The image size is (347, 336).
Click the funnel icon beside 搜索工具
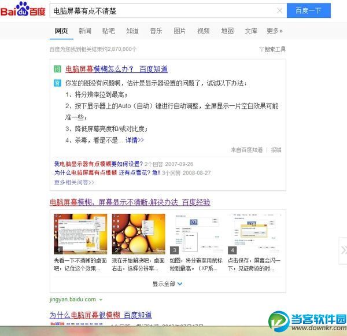click(261, 49)
